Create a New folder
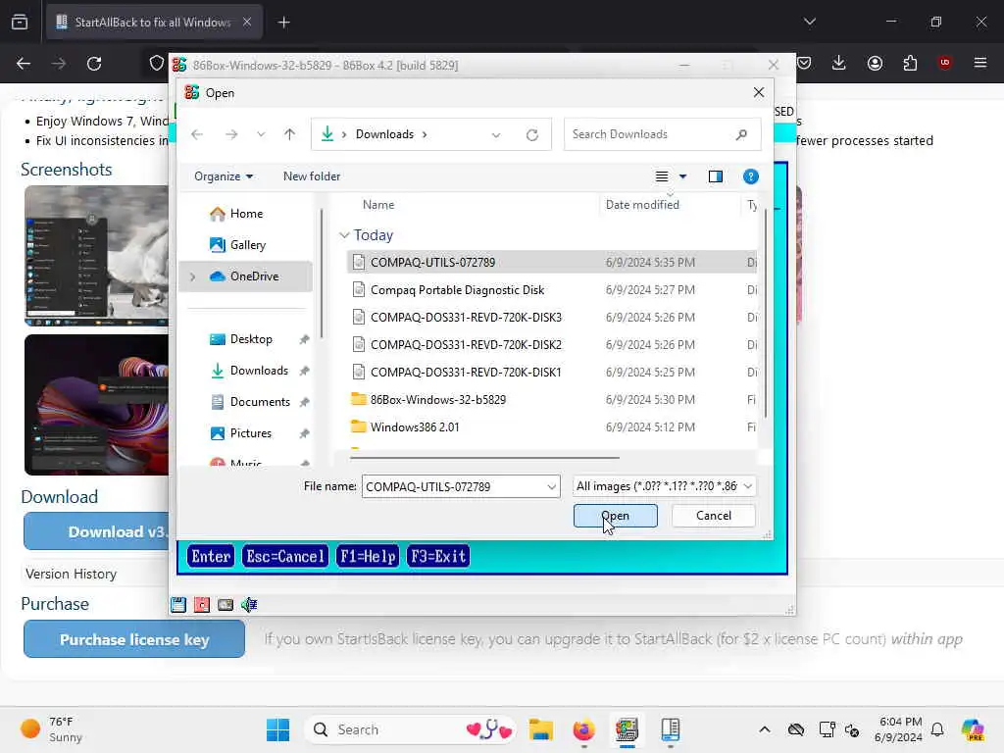Viewport: 1004px width, 753px height. [312, 176]
